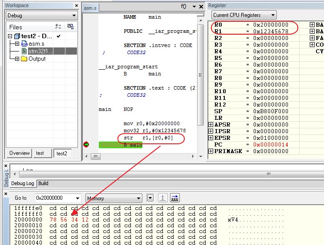
Task: Click the Memory update-now icon
Action: [x=162, y=198]
